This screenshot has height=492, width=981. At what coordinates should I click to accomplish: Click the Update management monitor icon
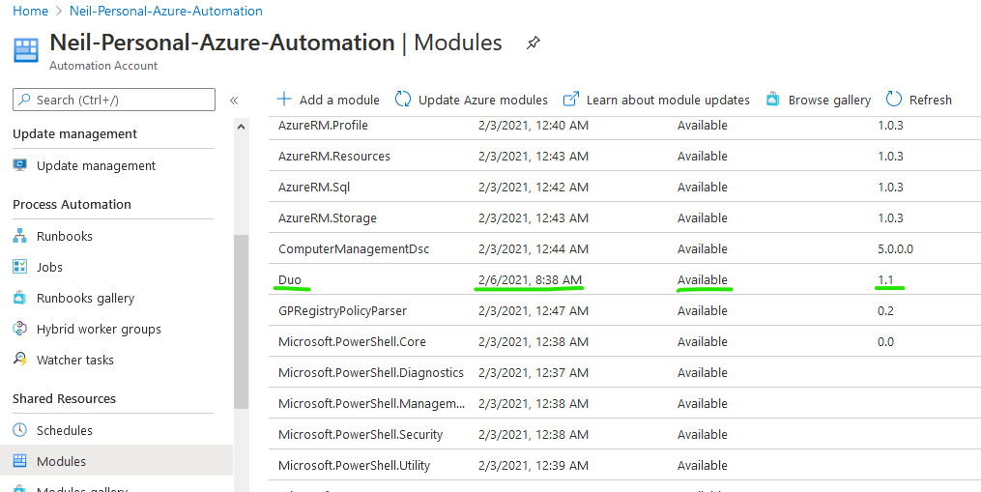pyautogui.click(x=20, y=165)
